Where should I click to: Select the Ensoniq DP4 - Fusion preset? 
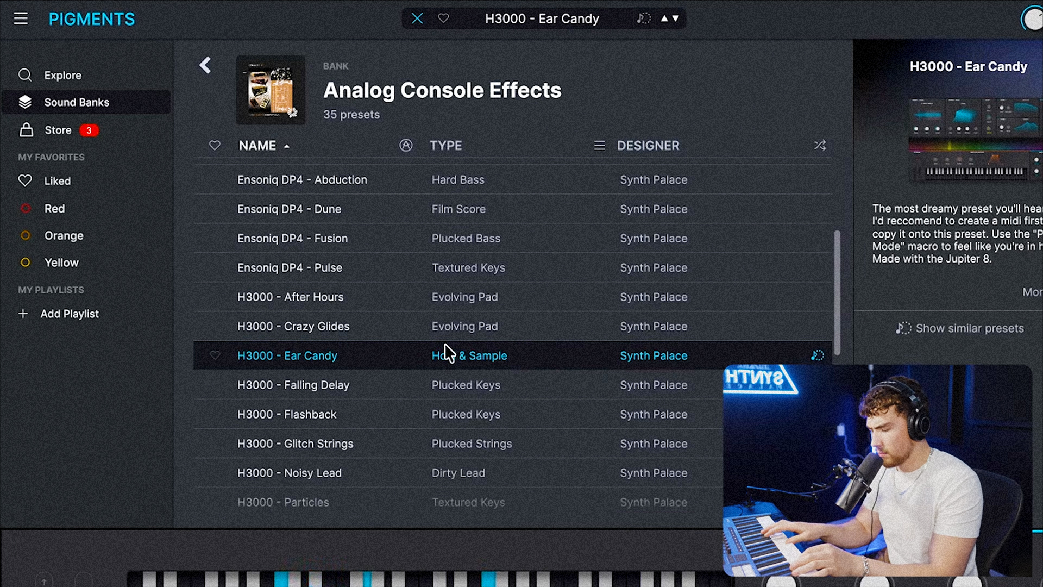pos(512,239)
